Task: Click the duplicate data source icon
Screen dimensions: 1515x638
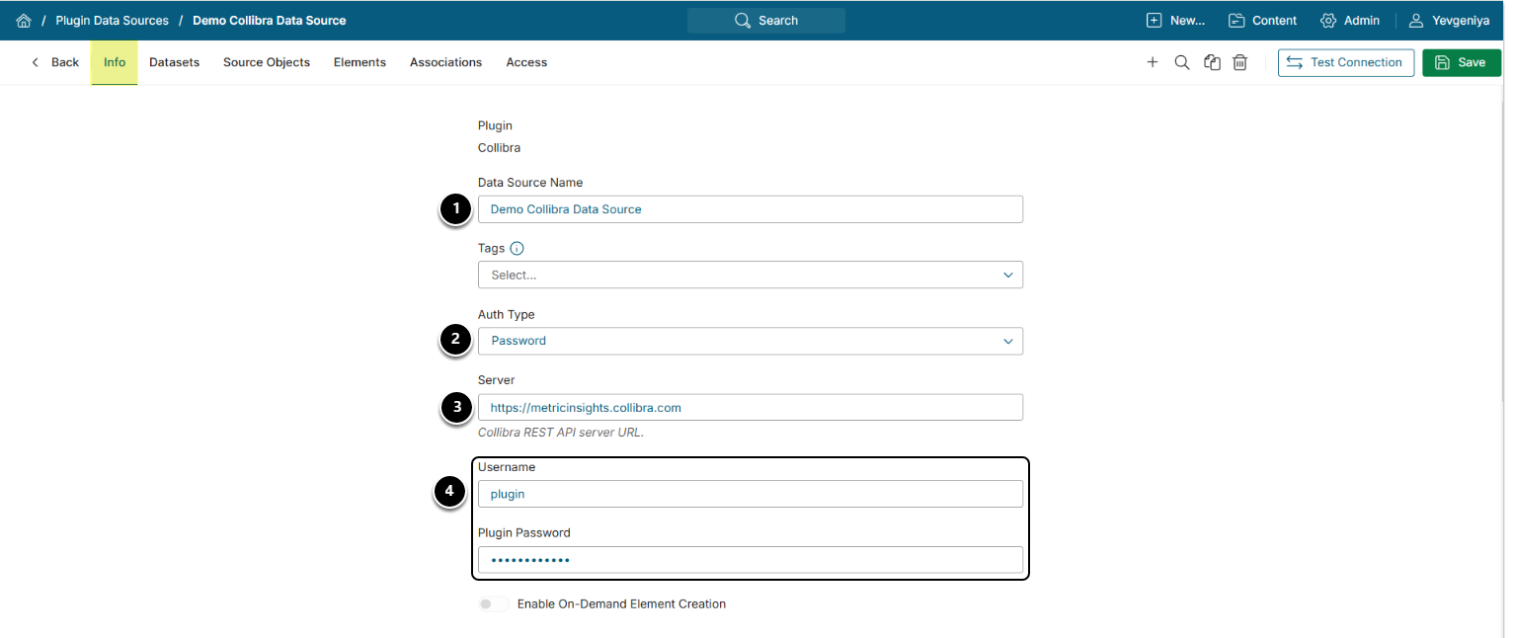Action: pyautogui.click(x=1212, y=62)
